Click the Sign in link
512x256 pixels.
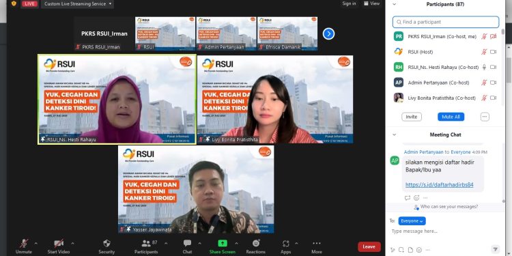pyautogui.click(x=349, y=3)
